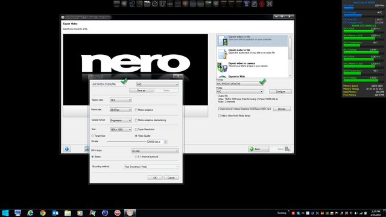Select the Stereo radio button

coord(92,157)
